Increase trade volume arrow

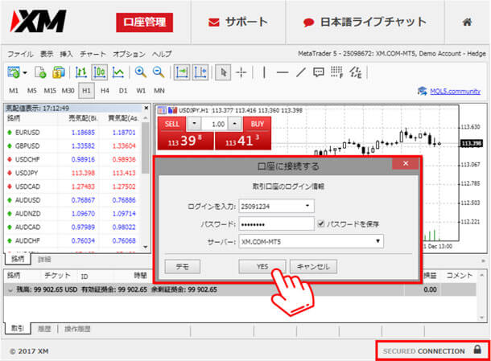pos(234,124)
